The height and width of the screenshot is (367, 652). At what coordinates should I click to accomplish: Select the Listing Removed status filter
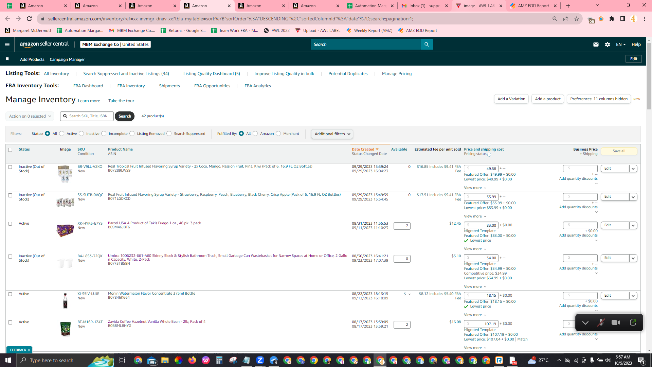coord(132,134)
